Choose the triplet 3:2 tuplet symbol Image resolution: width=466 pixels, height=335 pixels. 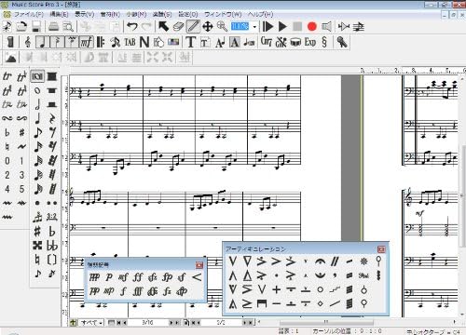[52, 217]
